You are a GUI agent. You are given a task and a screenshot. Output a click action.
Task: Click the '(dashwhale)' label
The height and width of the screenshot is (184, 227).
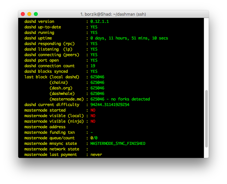coord(62,94)
